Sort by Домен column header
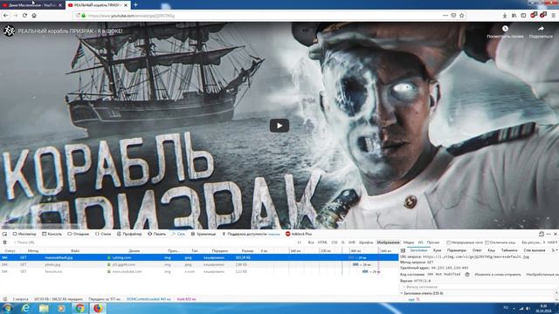Image resolution: width=559 pixels, height=314 pixels. [135, 251]
